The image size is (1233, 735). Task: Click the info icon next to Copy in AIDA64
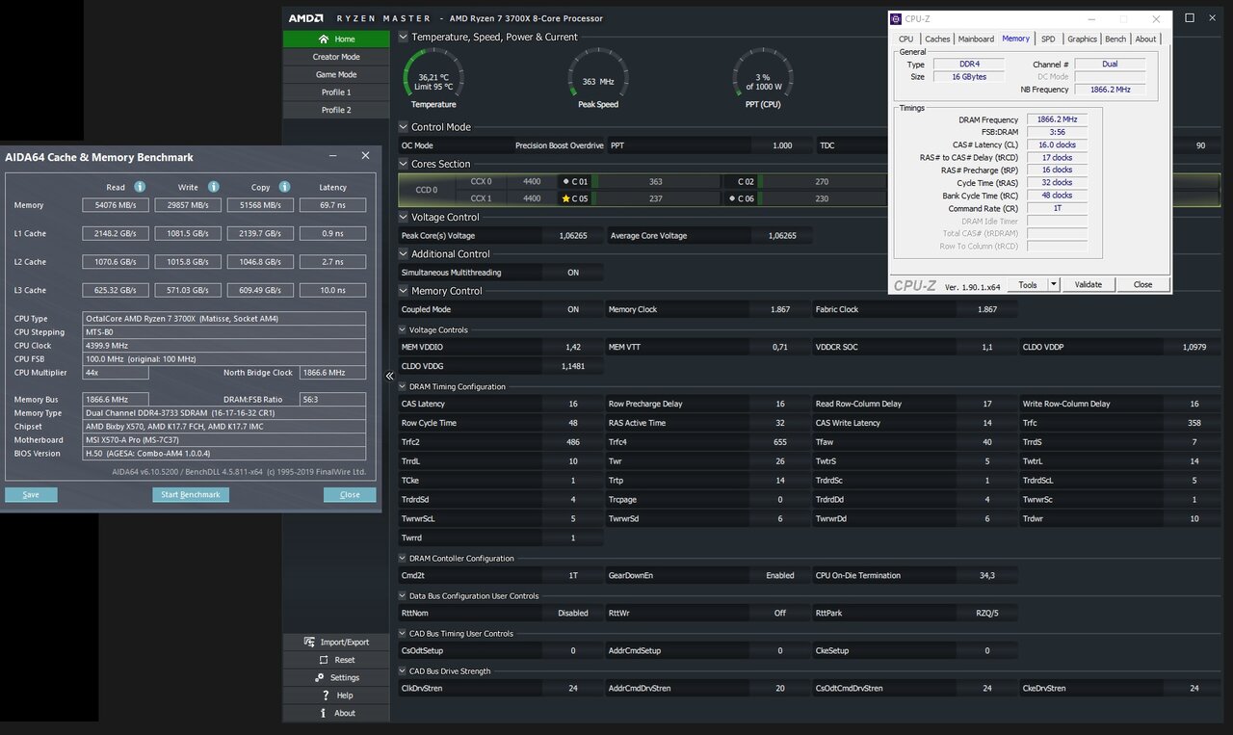coord(285,187)
